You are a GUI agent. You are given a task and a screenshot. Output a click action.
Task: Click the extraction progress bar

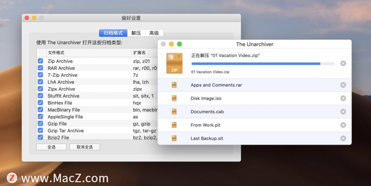263,64
